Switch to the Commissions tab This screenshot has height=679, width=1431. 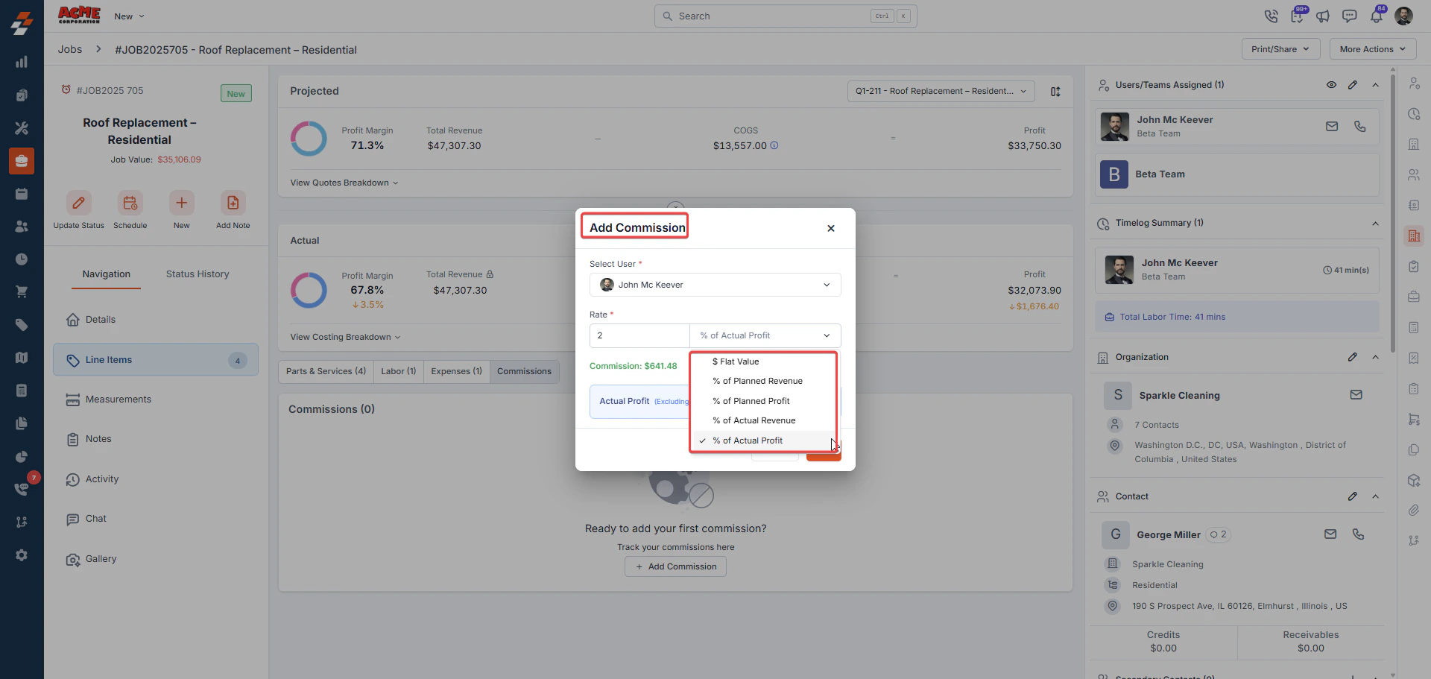[x=524, y=371]
